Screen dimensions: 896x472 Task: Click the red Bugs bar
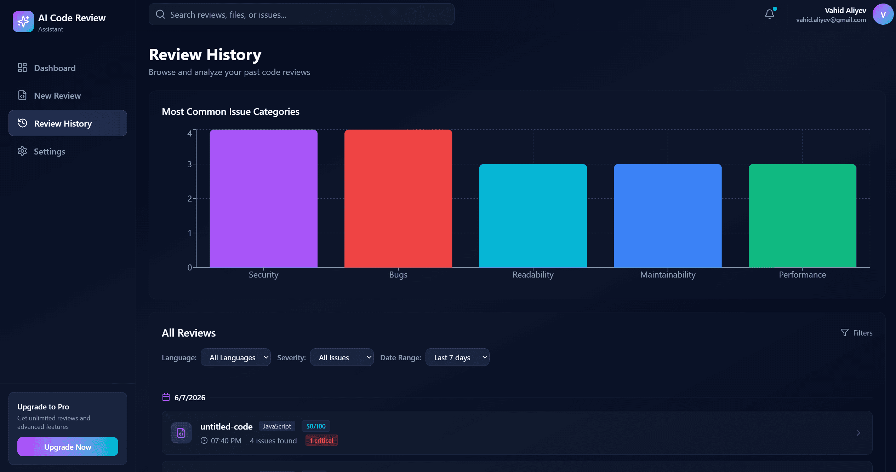398,198
